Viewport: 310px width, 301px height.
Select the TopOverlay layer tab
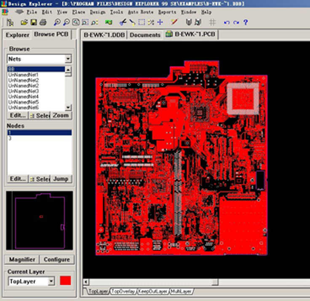(123, 291)
